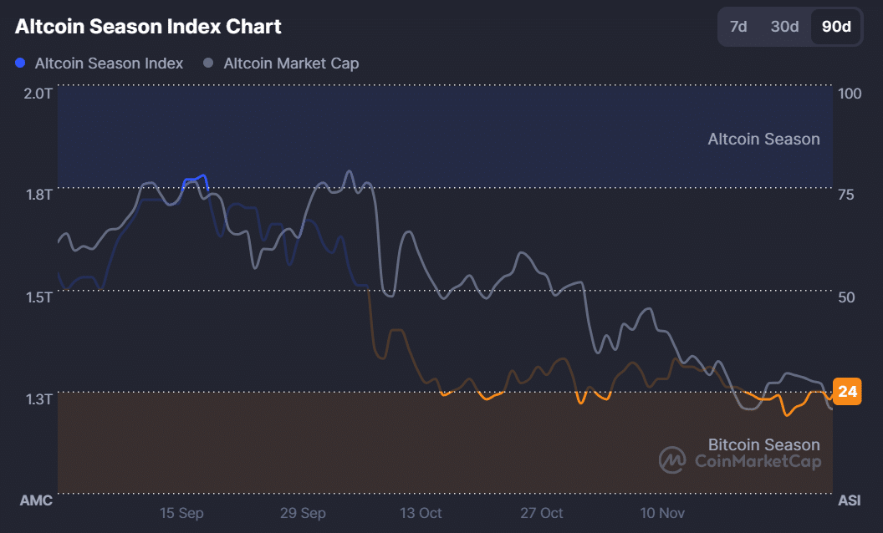Click the ASI axis label

click(849, 500)
